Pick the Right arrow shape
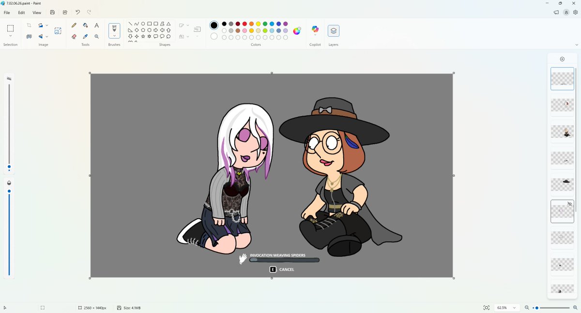The width and height of the screenshot is (581, 313). pos(155,30)
